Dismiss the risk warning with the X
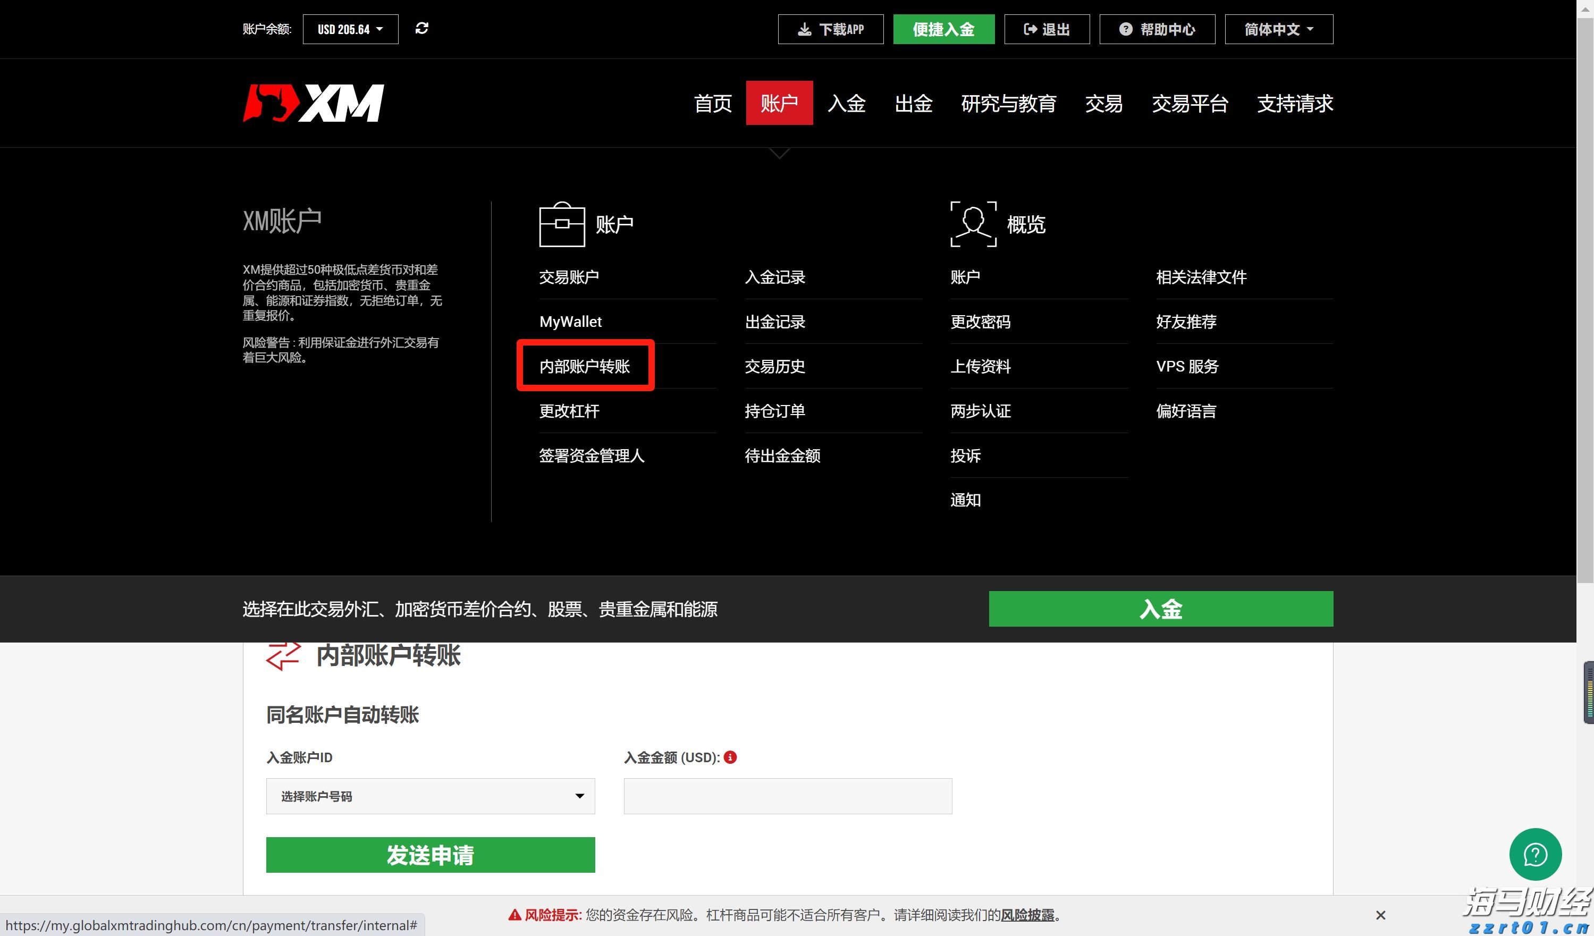 click(1380, 915)
